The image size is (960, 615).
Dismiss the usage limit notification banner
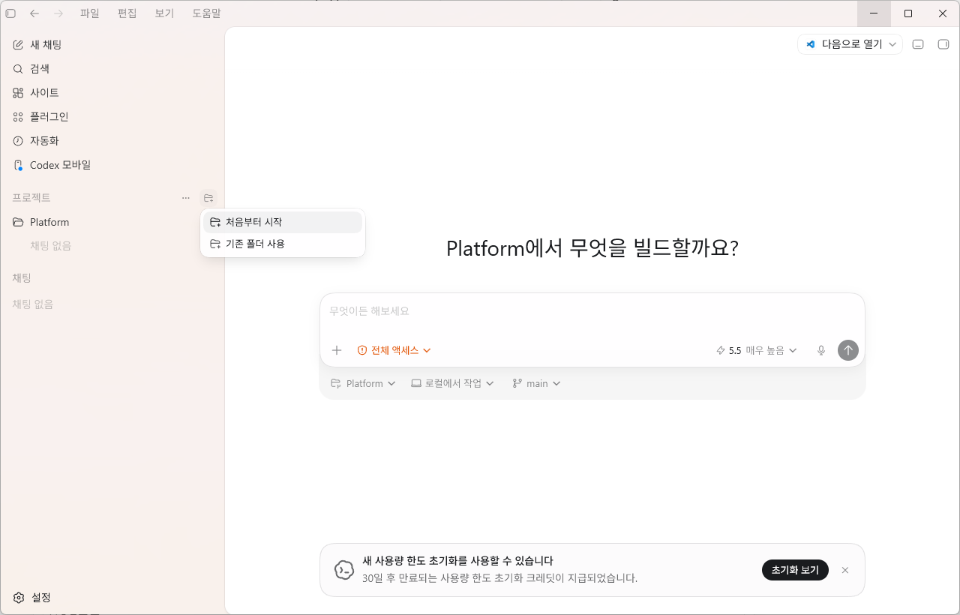[845, 570]
